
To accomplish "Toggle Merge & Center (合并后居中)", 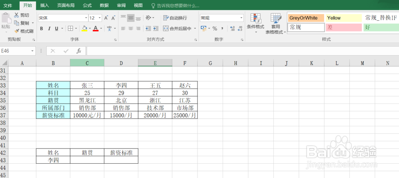I will (x=177, y=28).
